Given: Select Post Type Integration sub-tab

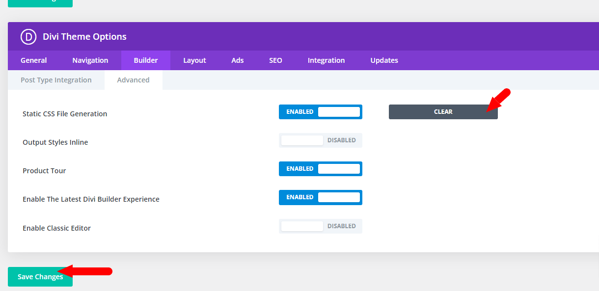Looking at the screenshot, I should (56, 80).
